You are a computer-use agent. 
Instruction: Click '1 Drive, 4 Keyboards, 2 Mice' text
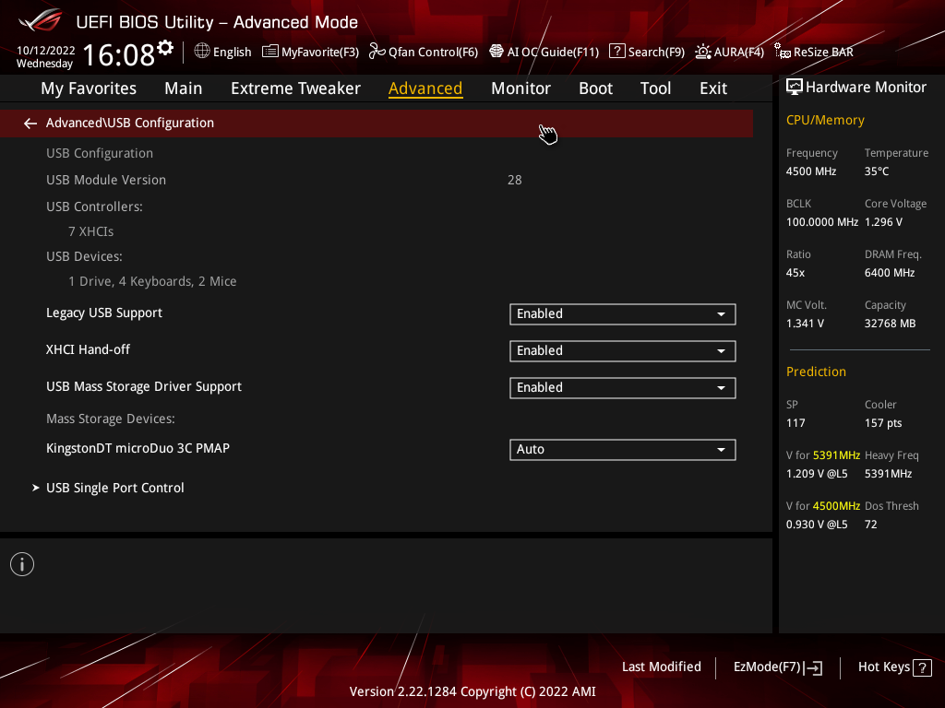pos(152,282)
